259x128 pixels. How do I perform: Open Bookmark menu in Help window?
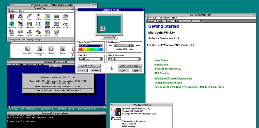click(x=164, y=18)
